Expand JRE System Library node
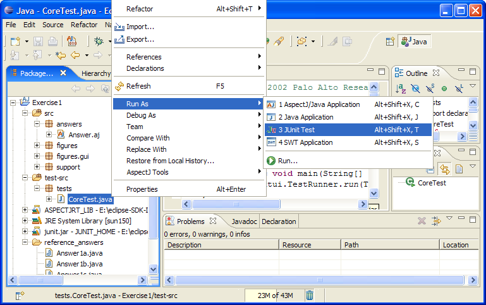This screenshot has height=305, width=486. tap(25, 221)
